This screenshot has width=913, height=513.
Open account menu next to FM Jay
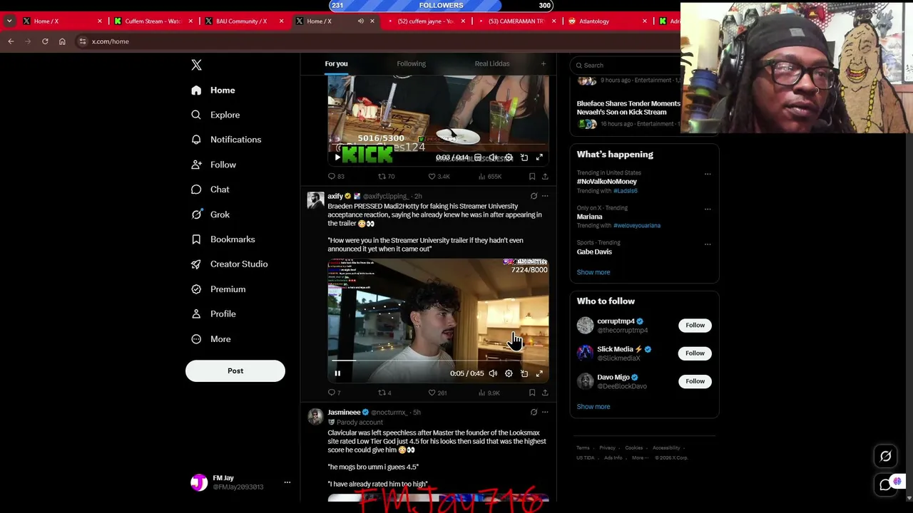tap(287, 482)
